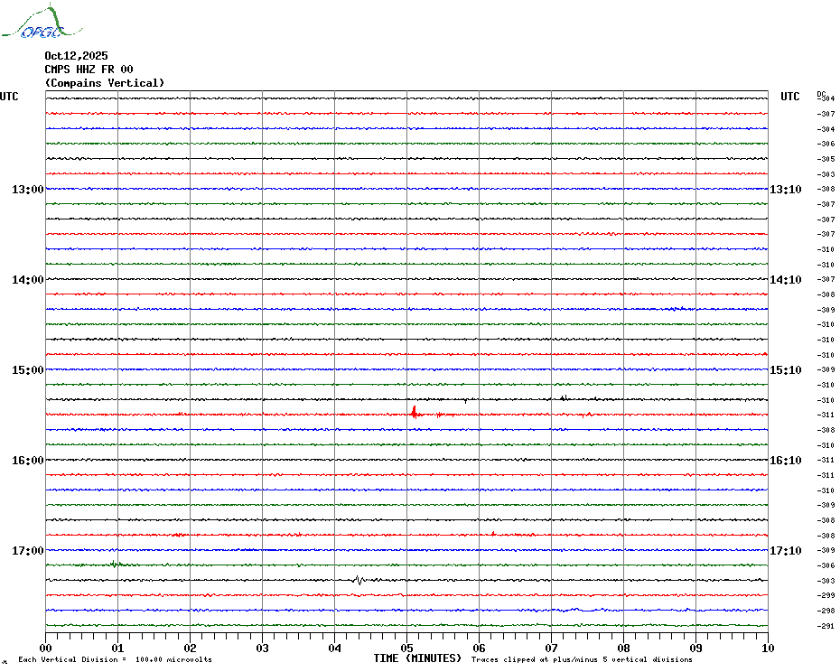Click the 13:00 time label on left

click(28, 190)
